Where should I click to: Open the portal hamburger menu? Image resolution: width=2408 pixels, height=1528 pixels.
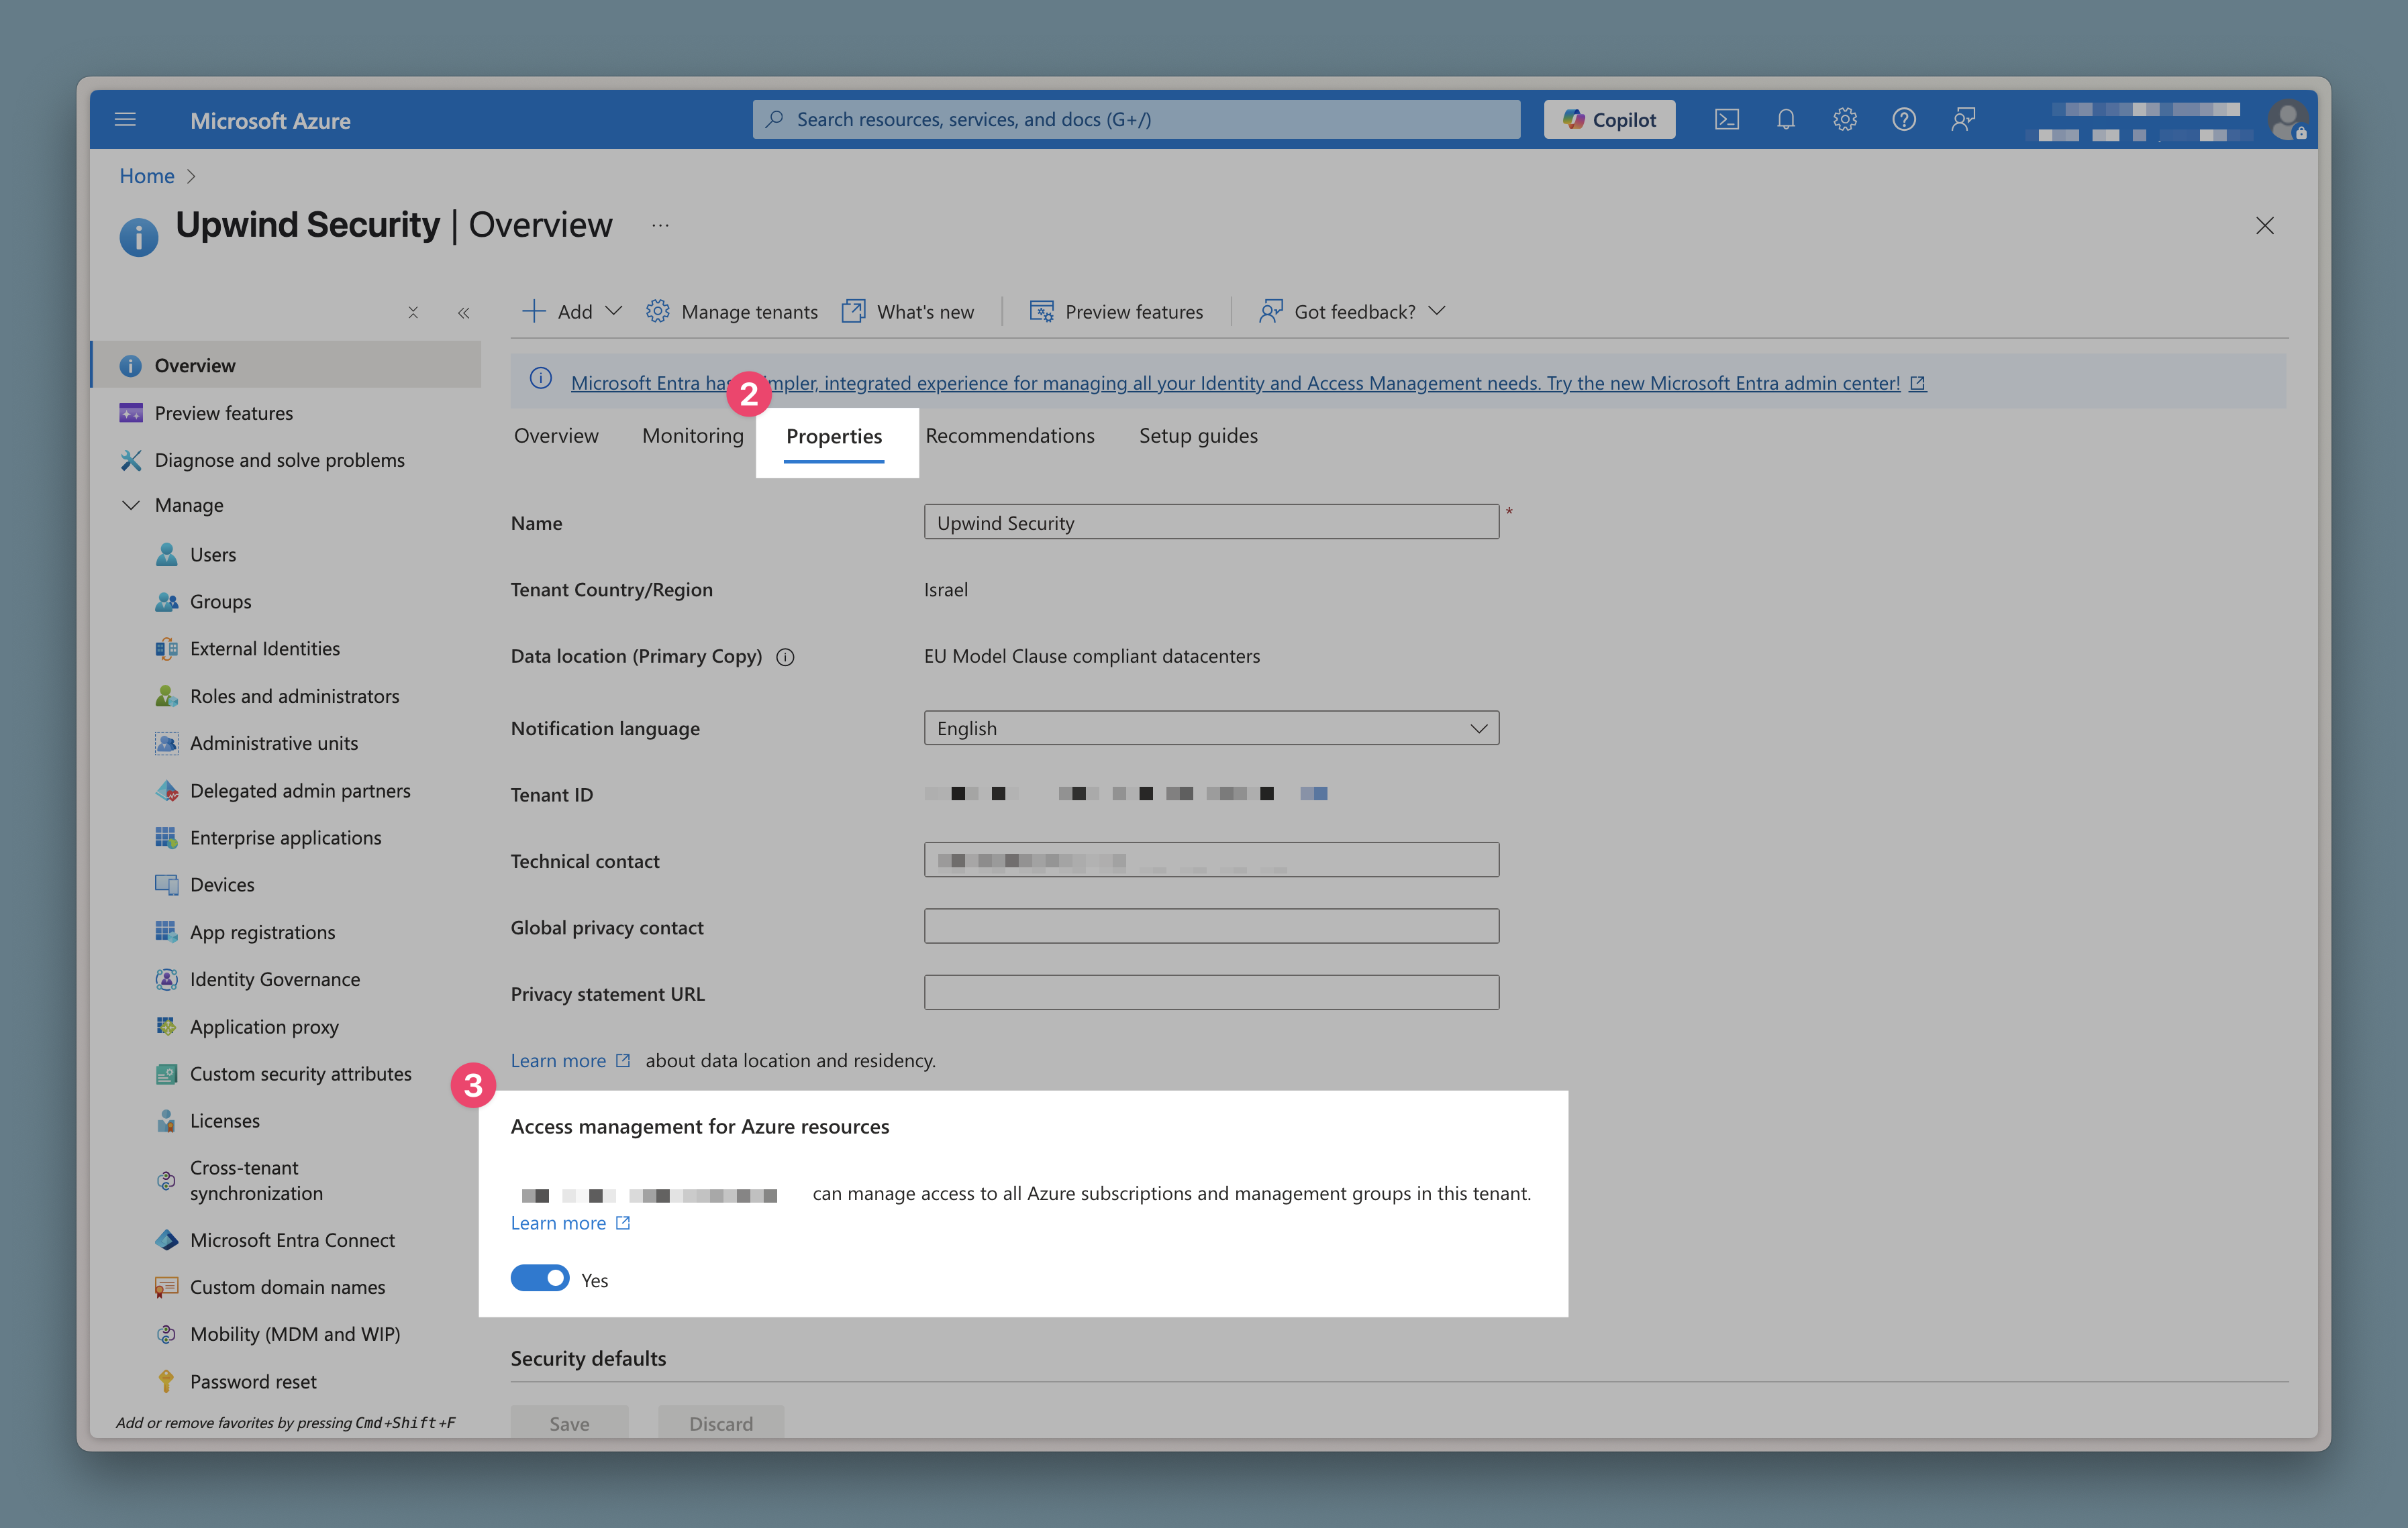click(125, 120)
